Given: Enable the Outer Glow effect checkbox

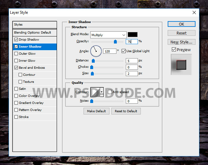Looking at the screenshot, I should pyautogui.click(x=16, y=54).
